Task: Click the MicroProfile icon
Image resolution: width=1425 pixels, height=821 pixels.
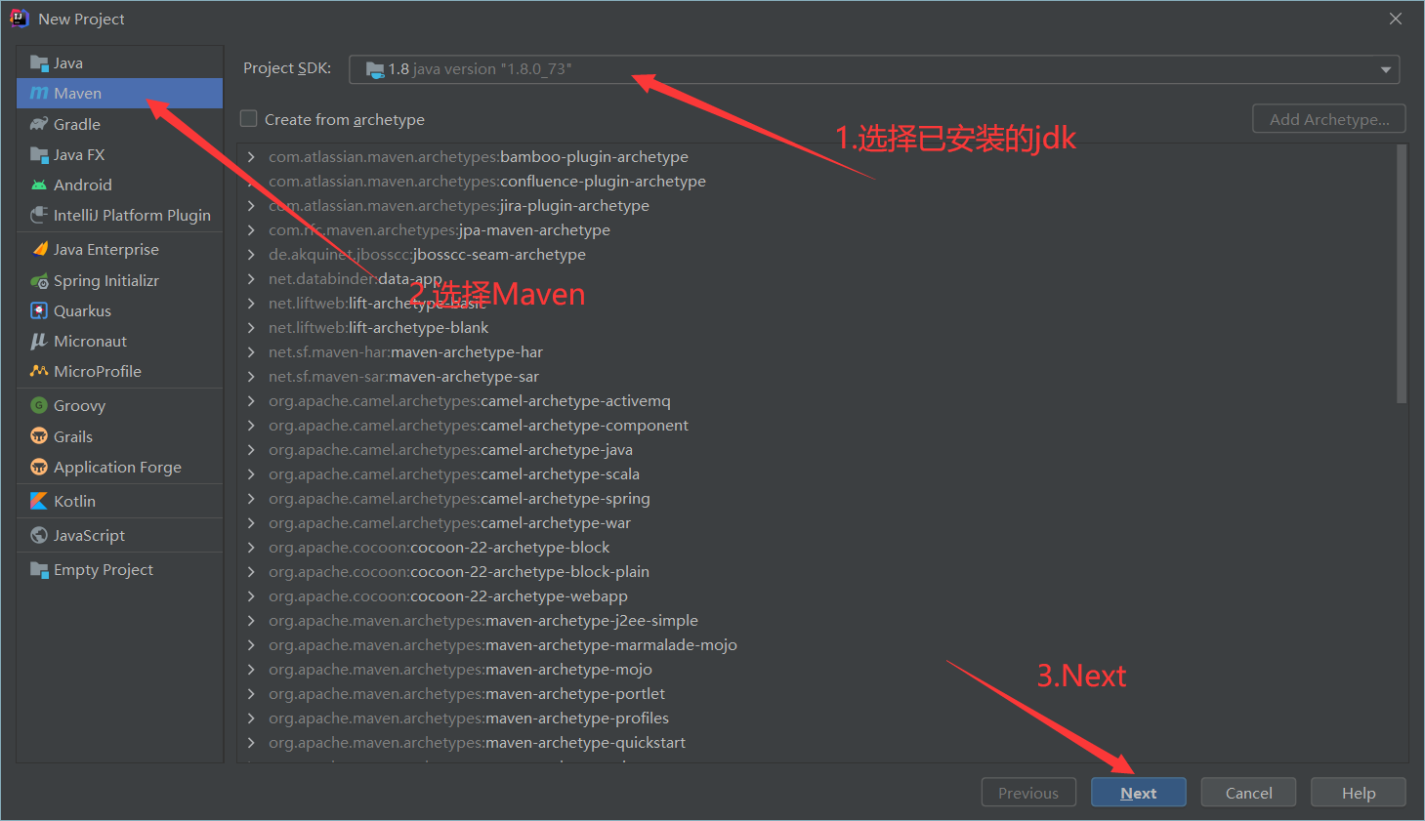Action: click(x=39, y=371)
